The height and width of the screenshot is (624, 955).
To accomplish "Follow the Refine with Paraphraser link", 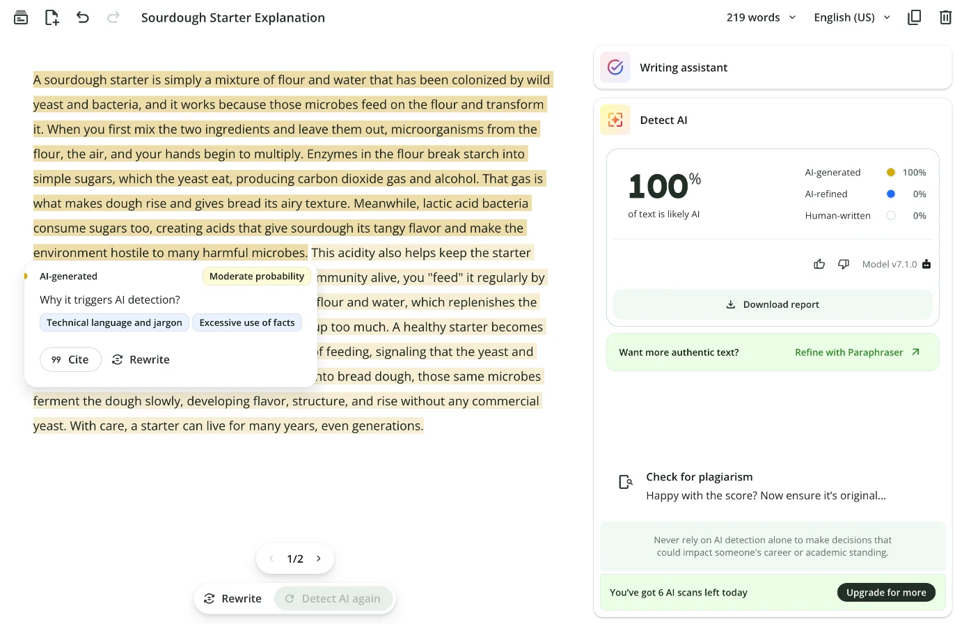I will [x=857, y=352].
